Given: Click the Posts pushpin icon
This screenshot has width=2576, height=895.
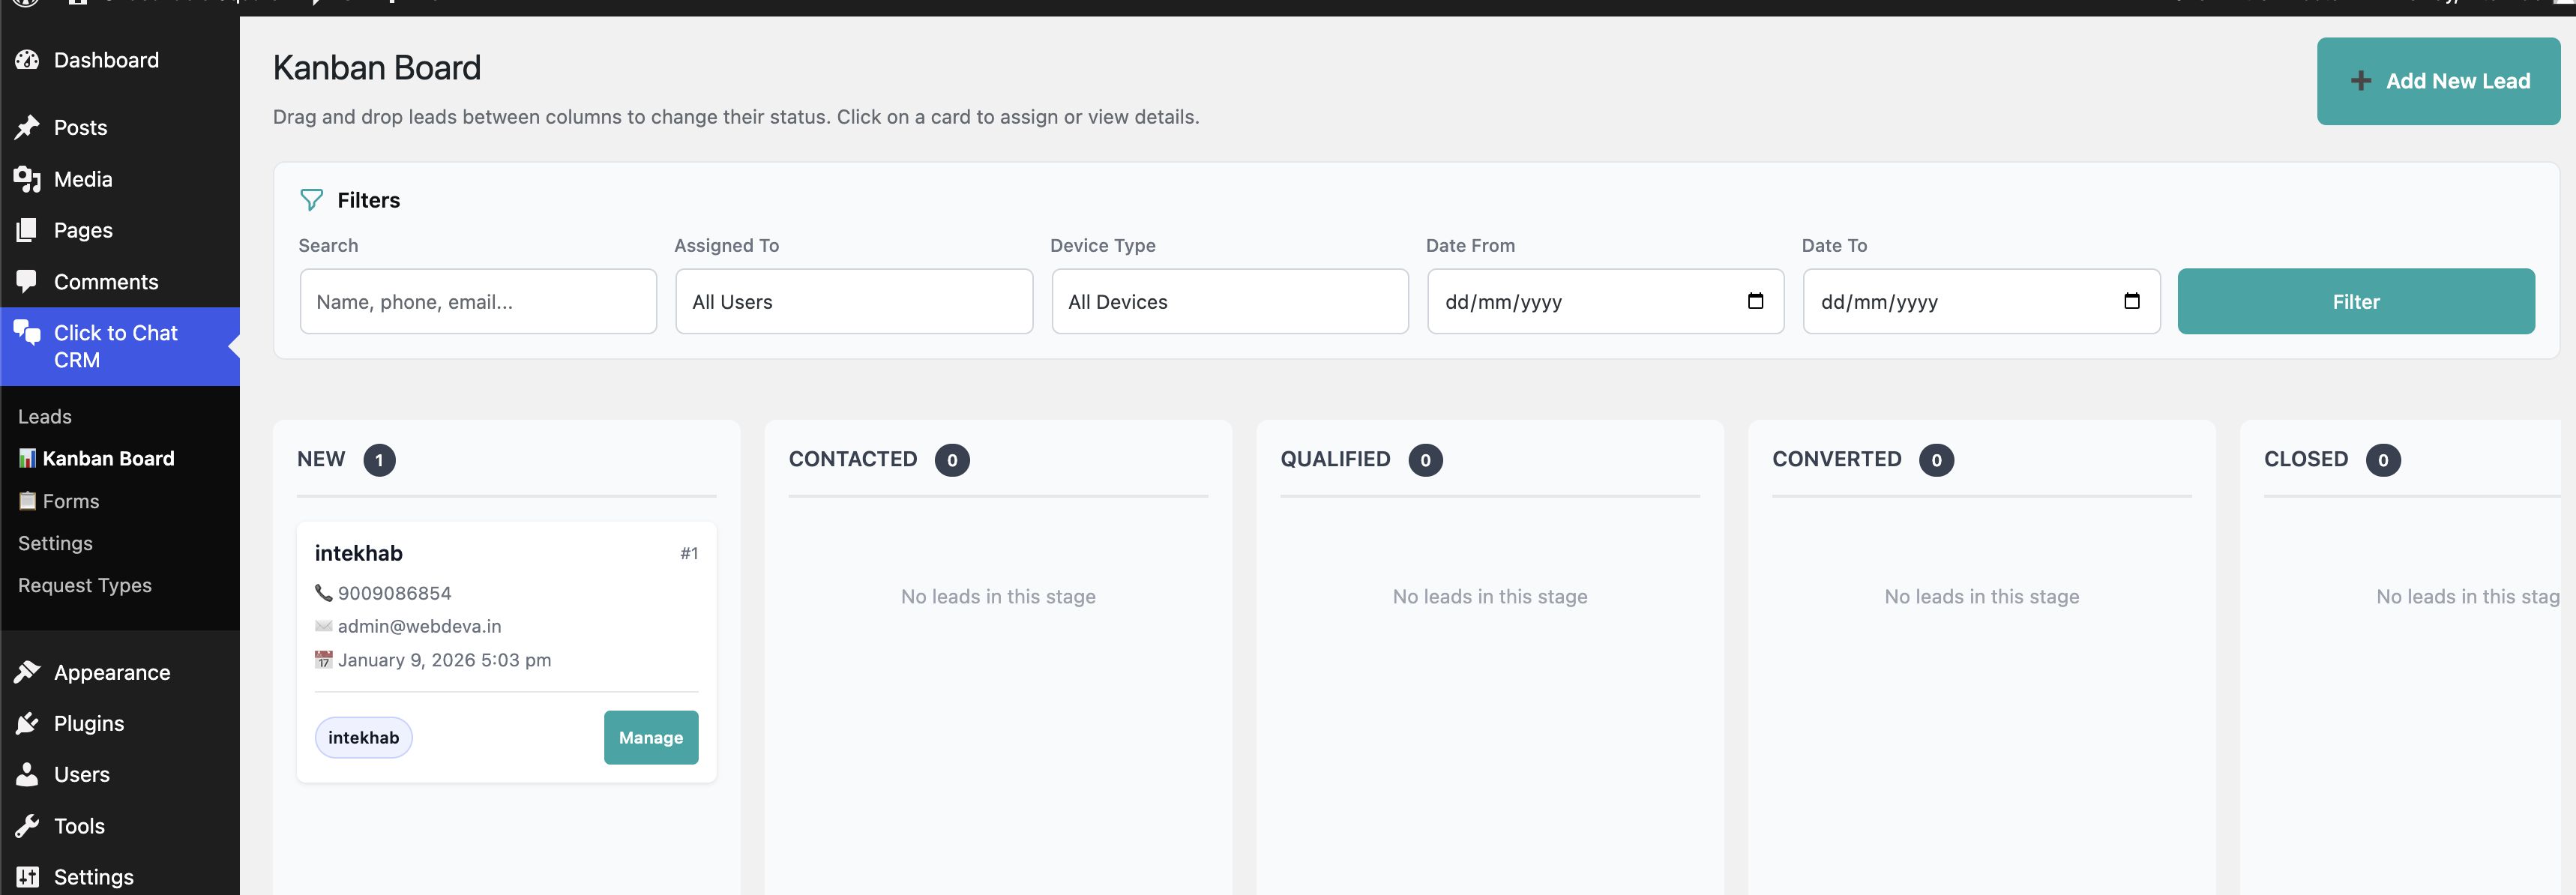Looking at the screenshot, I should pyautogui.click(x=27, y=127).
